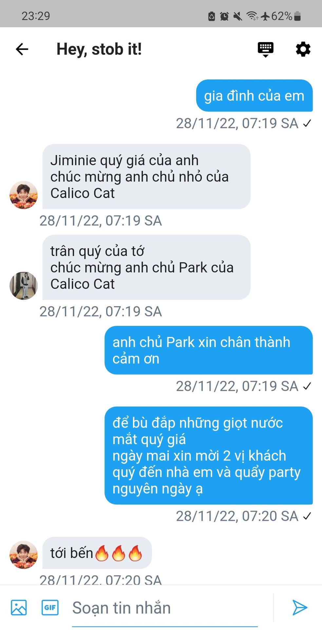322x630 pixels.
Task: Select 'anh chủ Park xin chân thành' bubble
Action: tap(209, 350)
